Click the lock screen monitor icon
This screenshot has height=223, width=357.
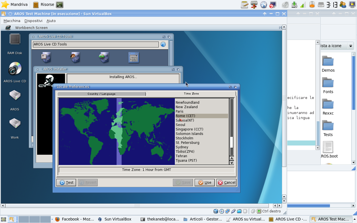273,4
